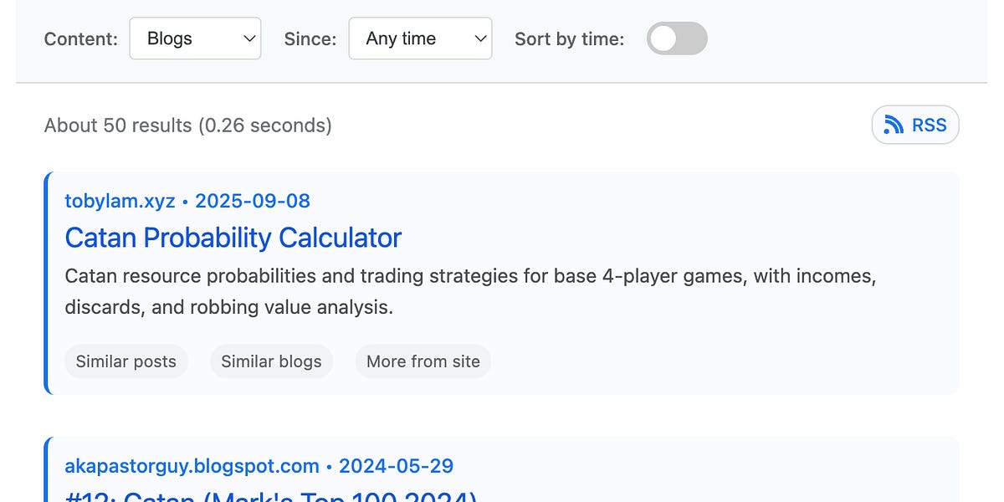Enable the Sort by time toggle
The image size is (1004, 502).
coord(676,38)
